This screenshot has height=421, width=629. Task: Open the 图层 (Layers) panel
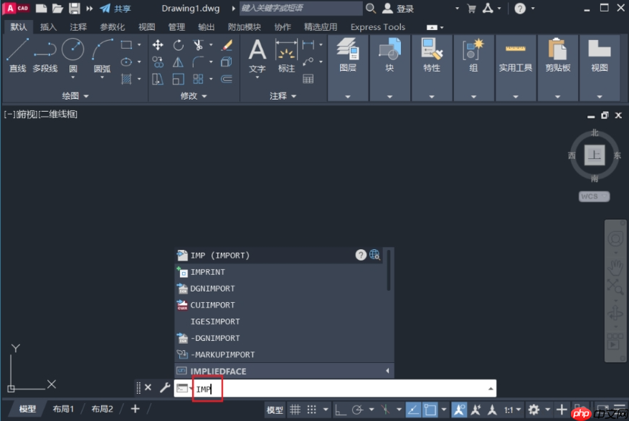tap(348, 67)
